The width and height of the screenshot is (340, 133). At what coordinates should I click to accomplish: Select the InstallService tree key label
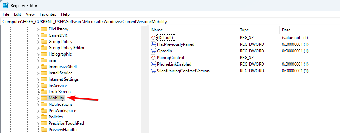click(x=61, y=73)
